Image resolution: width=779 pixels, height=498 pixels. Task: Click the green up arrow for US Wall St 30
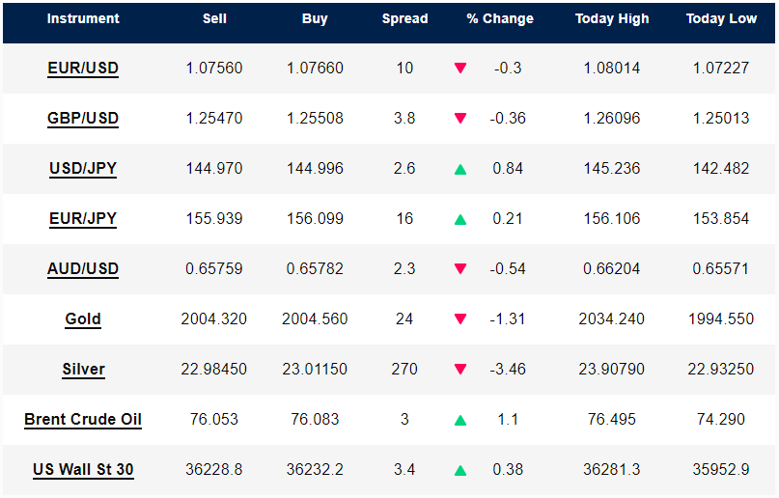460,470
